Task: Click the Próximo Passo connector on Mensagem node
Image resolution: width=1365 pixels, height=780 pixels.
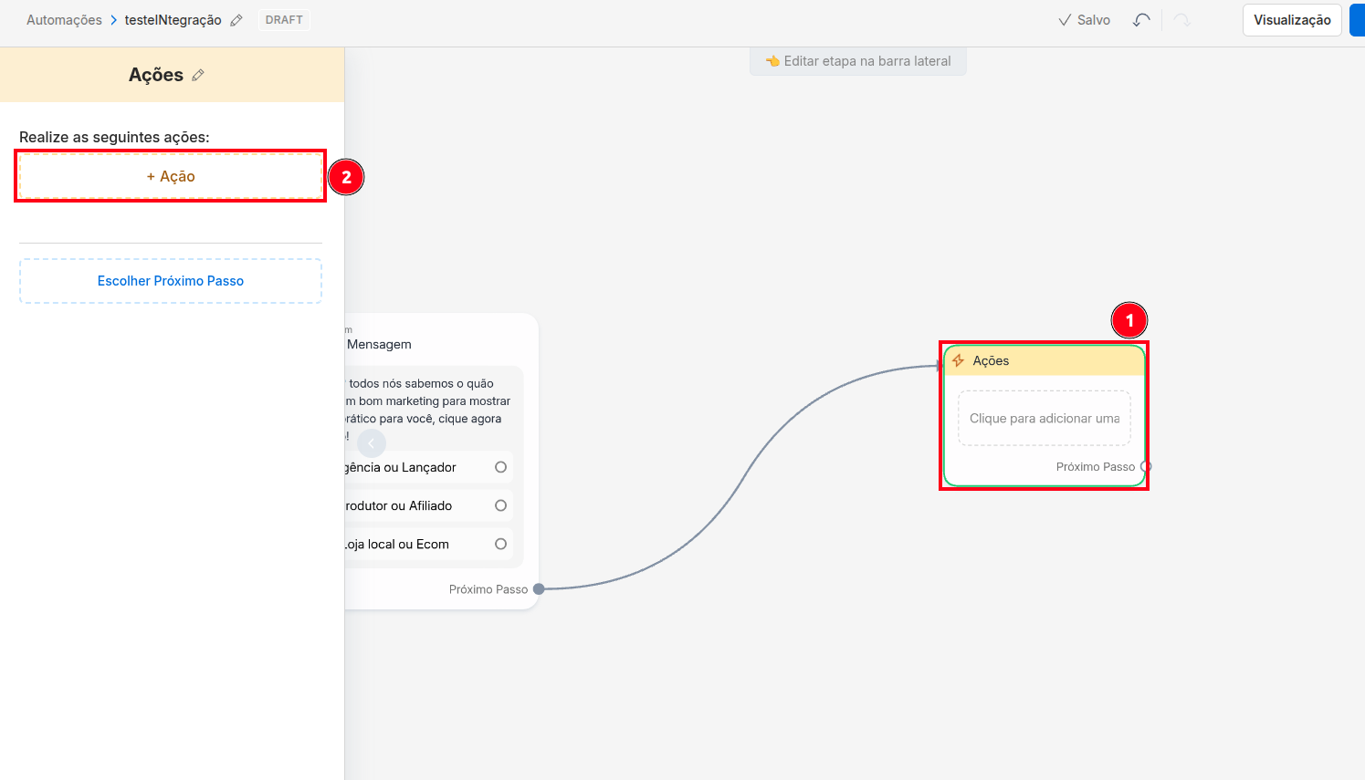Action: (539, 589)
